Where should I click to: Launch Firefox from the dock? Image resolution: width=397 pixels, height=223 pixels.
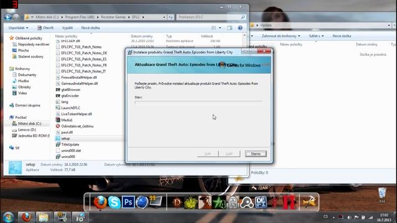click(x=100, y=203)
